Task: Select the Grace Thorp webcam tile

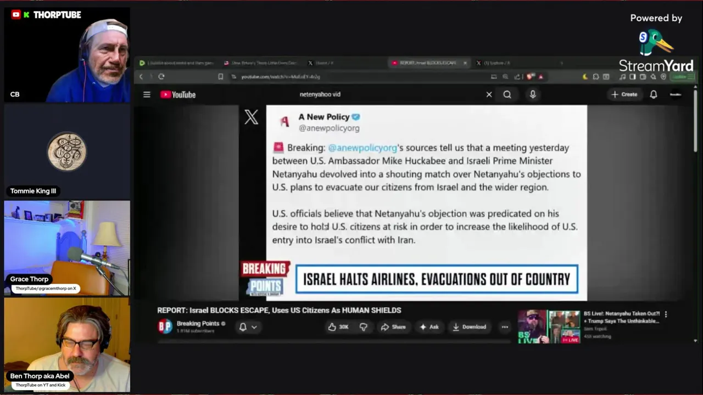Action: click(x=67, y=248)
